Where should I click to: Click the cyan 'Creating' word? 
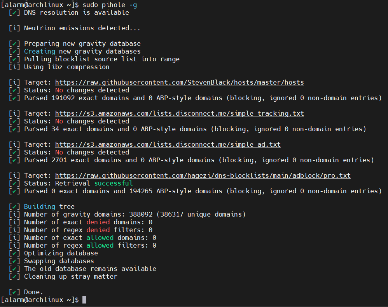point(40,51)
